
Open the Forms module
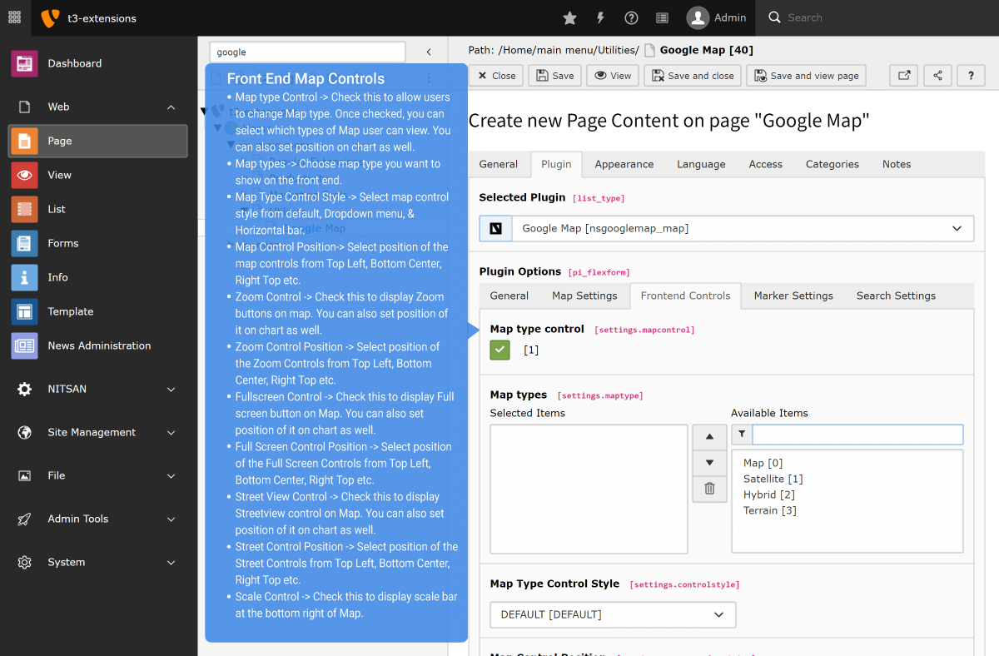pyautogui.click(x=98, y=243)
